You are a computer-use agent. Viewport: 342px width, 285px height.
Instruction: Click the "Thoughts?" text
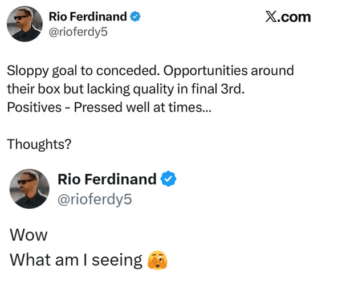pyautogui.click(x=39, y=144)
